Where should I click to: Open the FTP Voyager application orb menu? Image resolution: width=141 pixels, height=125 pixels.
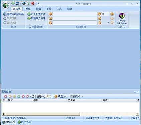6,5
